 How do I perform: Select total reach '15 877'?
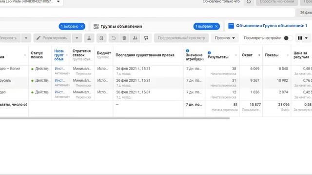pos(255,105)
